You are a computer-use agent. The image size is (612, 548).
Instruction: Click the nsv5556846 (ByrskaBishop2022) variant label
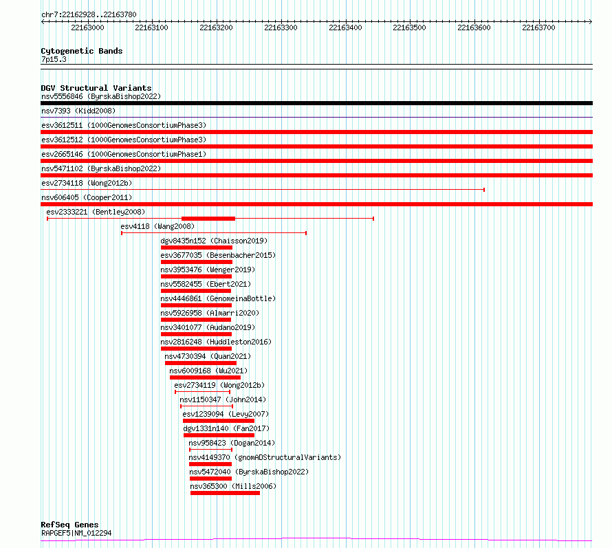coord(101,96)
